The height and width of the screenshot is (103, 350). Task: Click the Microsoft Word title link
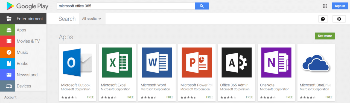tap(153, 85)
